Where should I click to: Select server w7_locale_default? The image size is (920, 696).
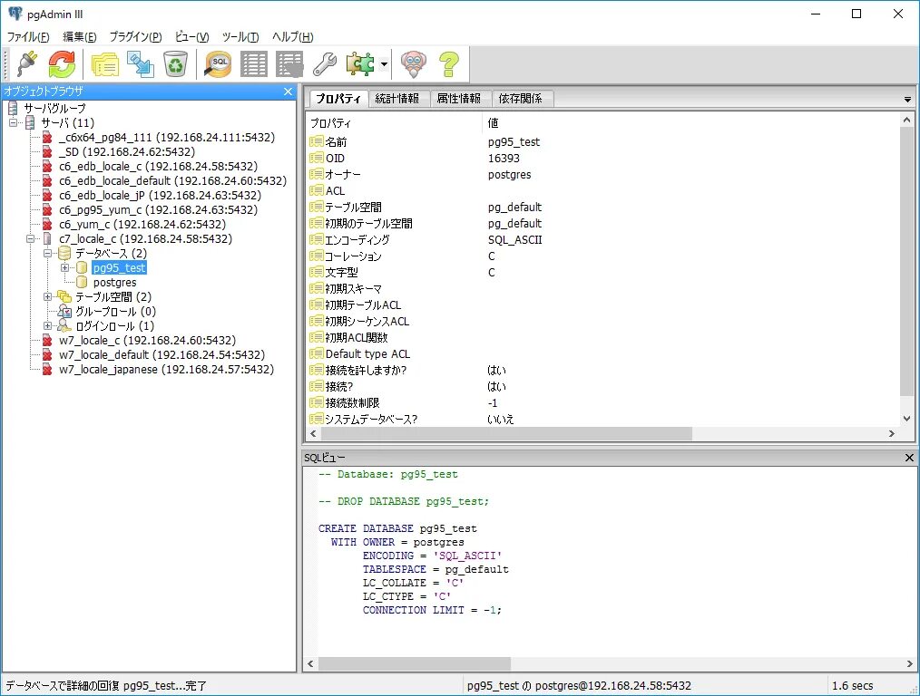click(x=161, y=355)
